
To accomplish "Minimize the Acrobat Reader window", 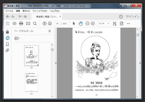I will (123, 6).
